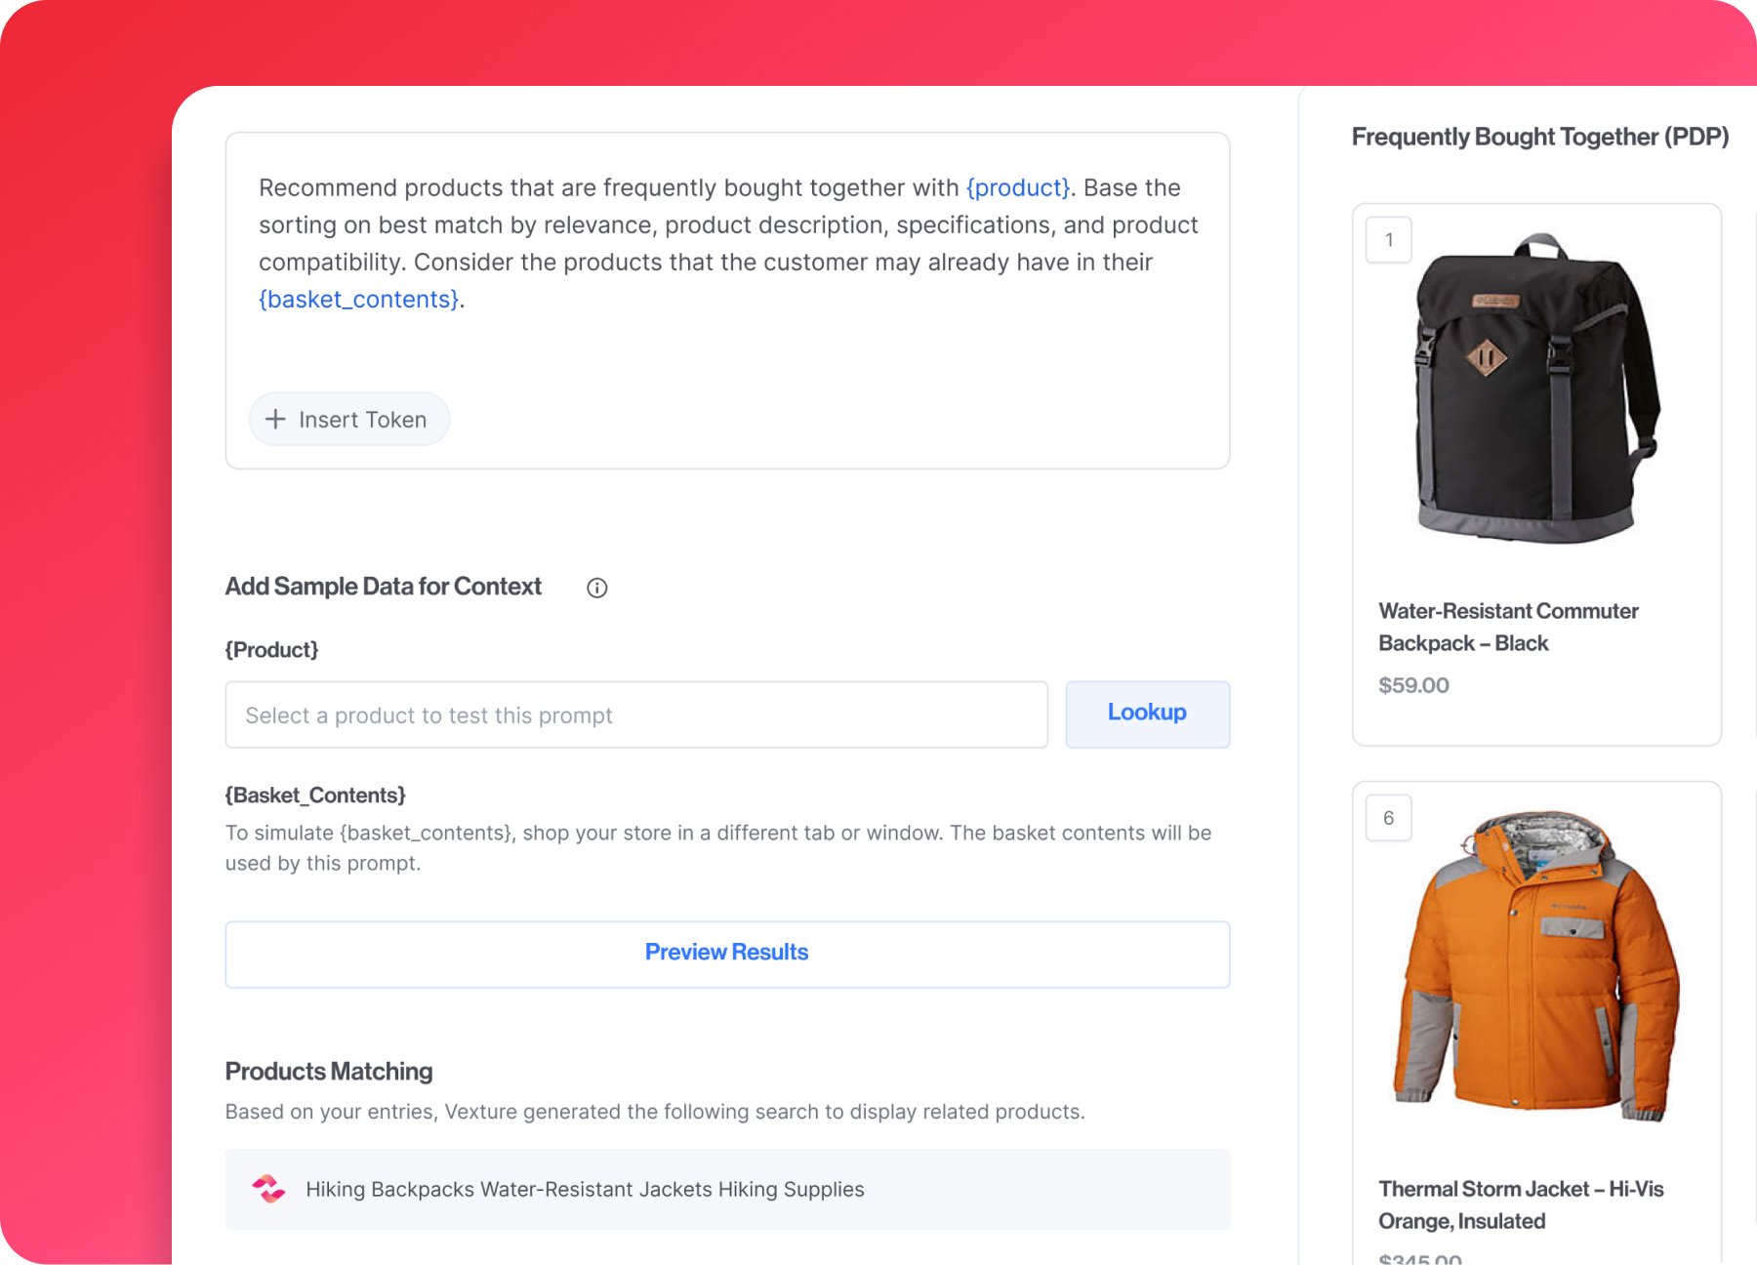Viewport: 1757px width, 1265px height.
Task: Click the info icon beside Add Sample Data
Action: [597, 588]
